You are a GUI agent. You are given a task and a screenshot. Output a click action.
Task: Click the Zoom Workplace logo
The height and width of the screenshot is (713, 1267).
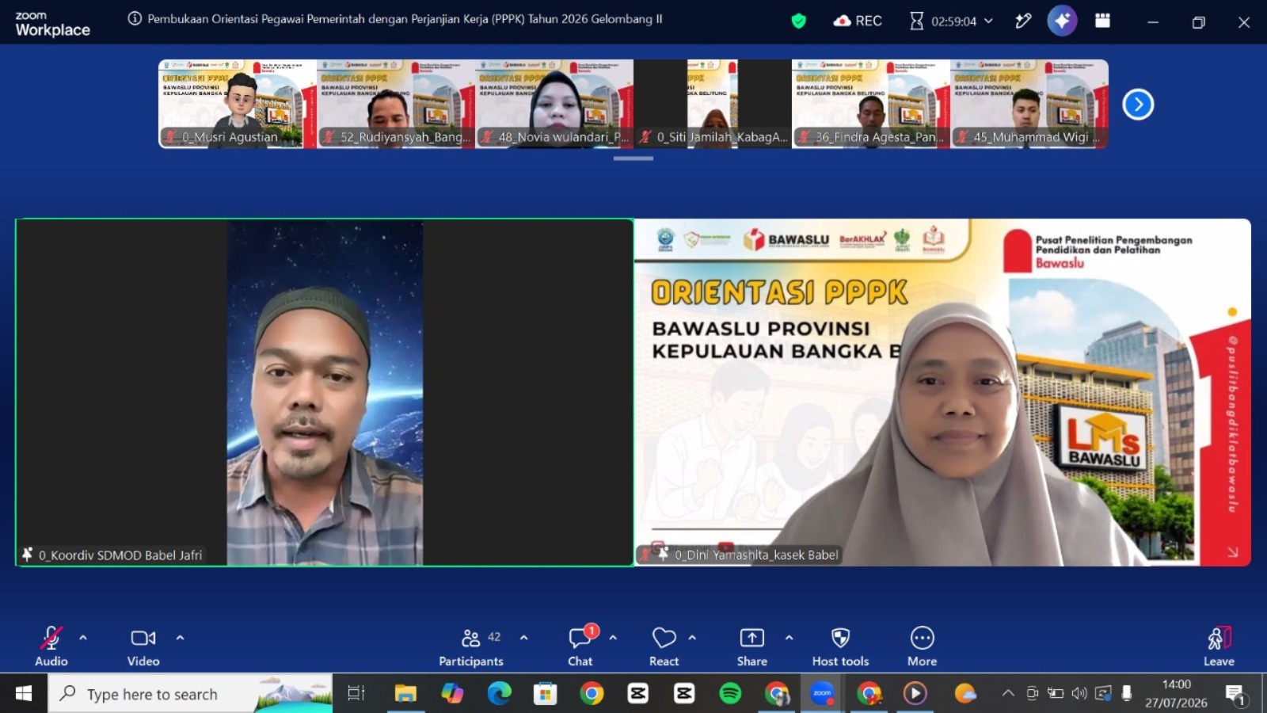pyautogui.click(x=52, y=25)
